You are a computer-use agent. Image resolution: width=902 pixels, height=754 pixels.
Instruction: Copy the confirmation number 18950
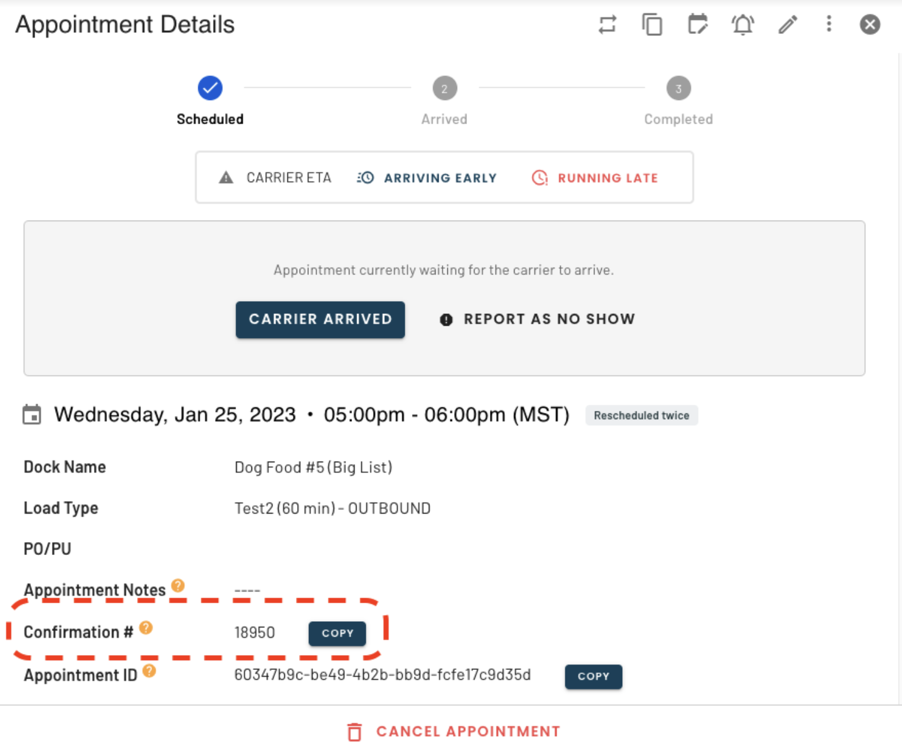click(337, 633)
